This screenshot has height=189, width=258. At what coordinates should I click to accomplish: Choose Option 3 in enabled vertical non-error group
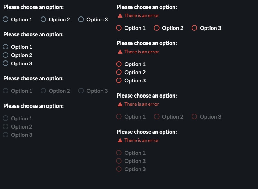(x=6, y=64)
